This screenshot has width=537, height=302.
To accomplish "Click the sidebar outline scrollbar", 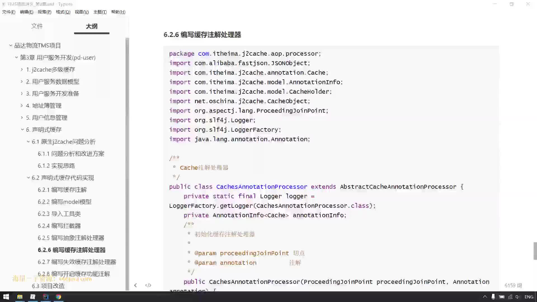I will [127, 164].
